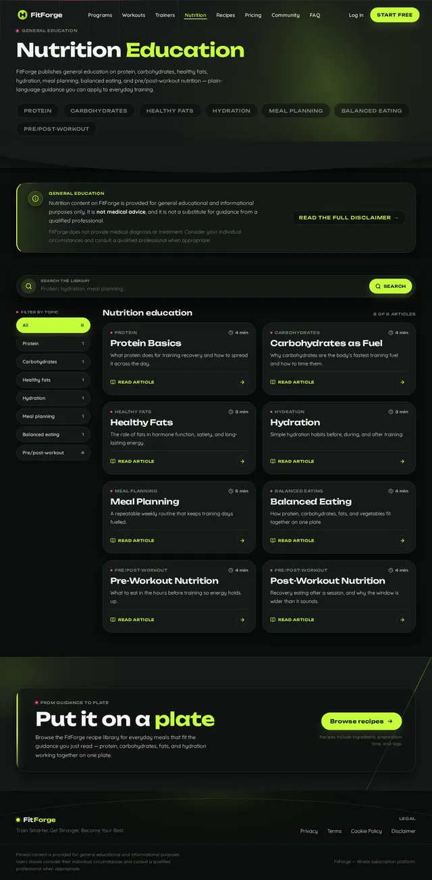The height and width of the screenshot is (880, 432).
Task: Click the PRE/POST-WORKOUT hero tag chip
Action: tap(57, 129)
